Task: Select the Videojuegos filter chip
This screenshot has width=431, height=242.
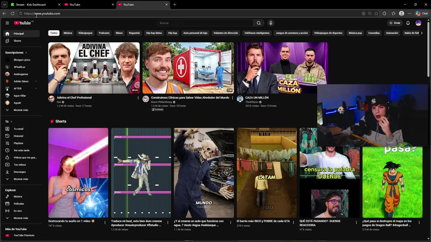Action: tap(85, 33)
